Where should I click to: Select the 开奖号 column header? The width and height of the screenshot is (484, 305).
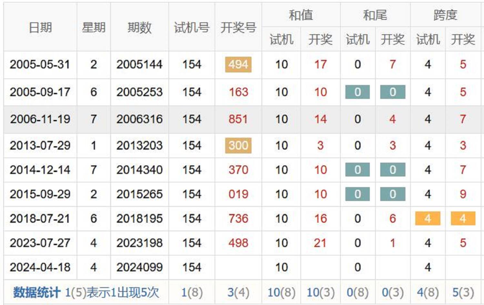(x=238, y=27)
